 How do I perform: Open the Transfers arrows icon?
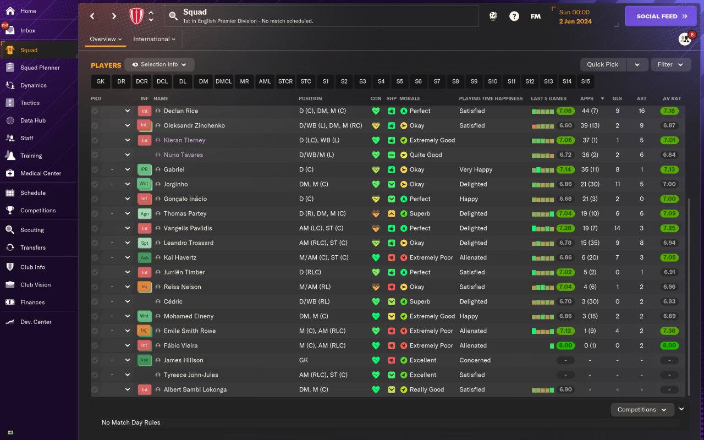pyautogui.click(x=10, y=248)
